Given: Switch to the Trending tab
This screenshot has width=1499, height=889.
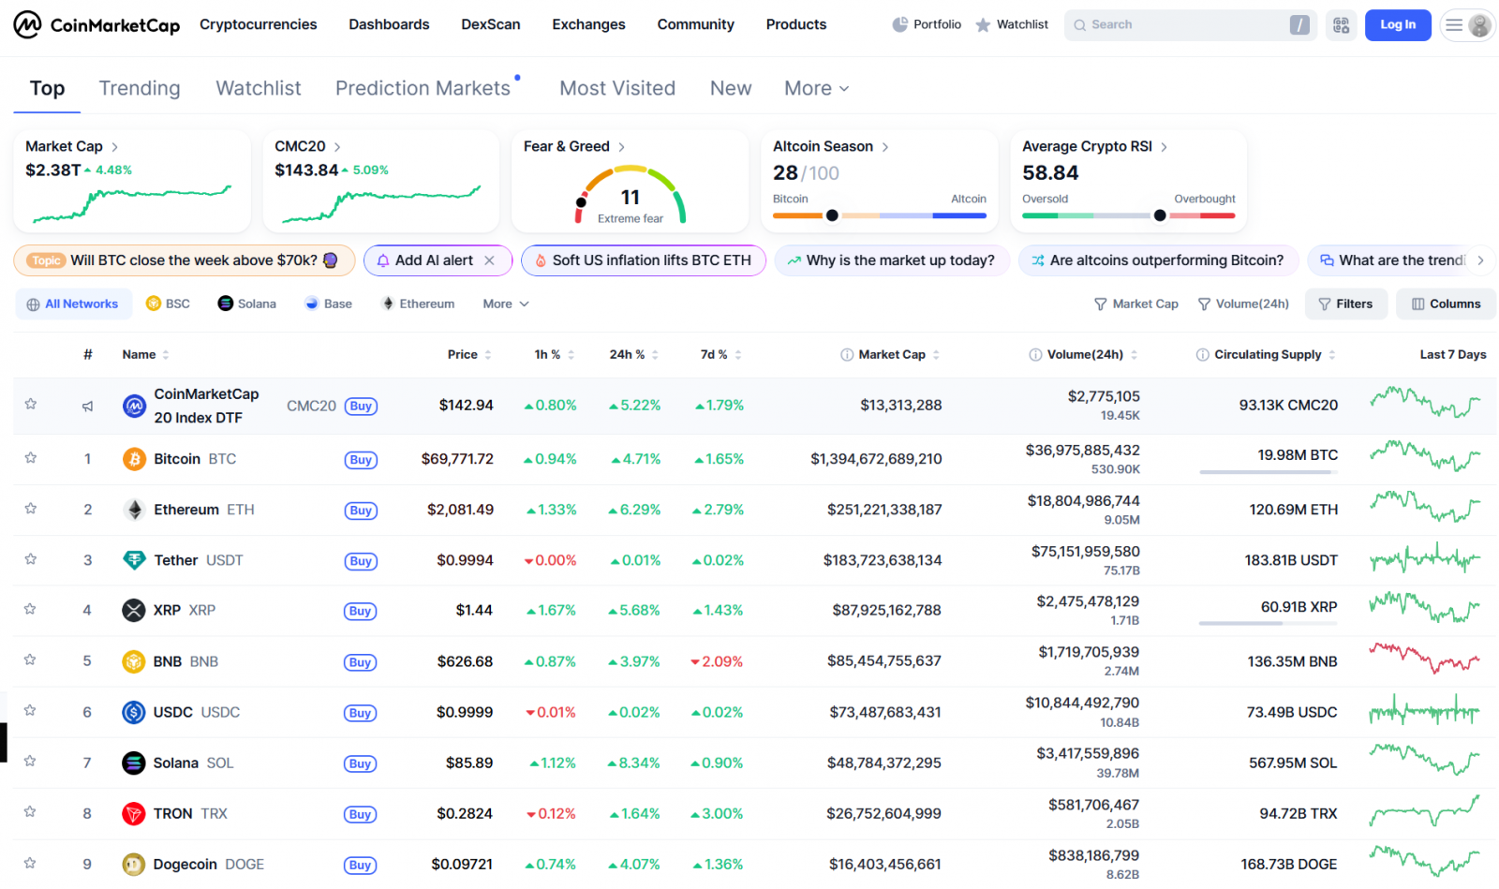Looking at the screenshot, I should coord(139,87).
